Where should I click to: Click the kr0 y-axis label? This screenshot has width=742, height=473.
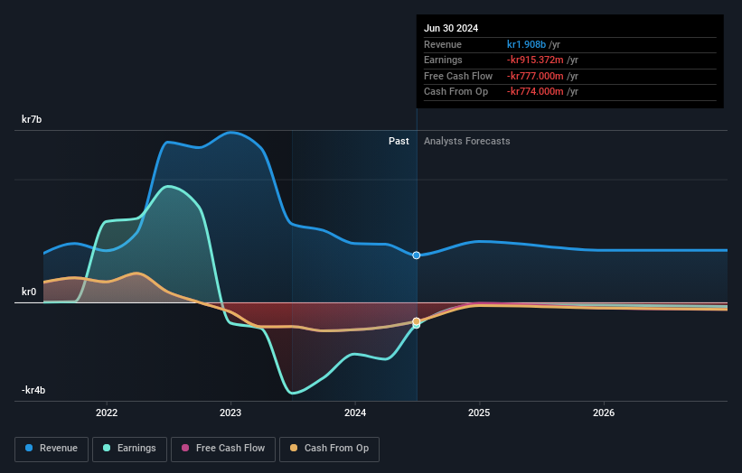point(29,292)
